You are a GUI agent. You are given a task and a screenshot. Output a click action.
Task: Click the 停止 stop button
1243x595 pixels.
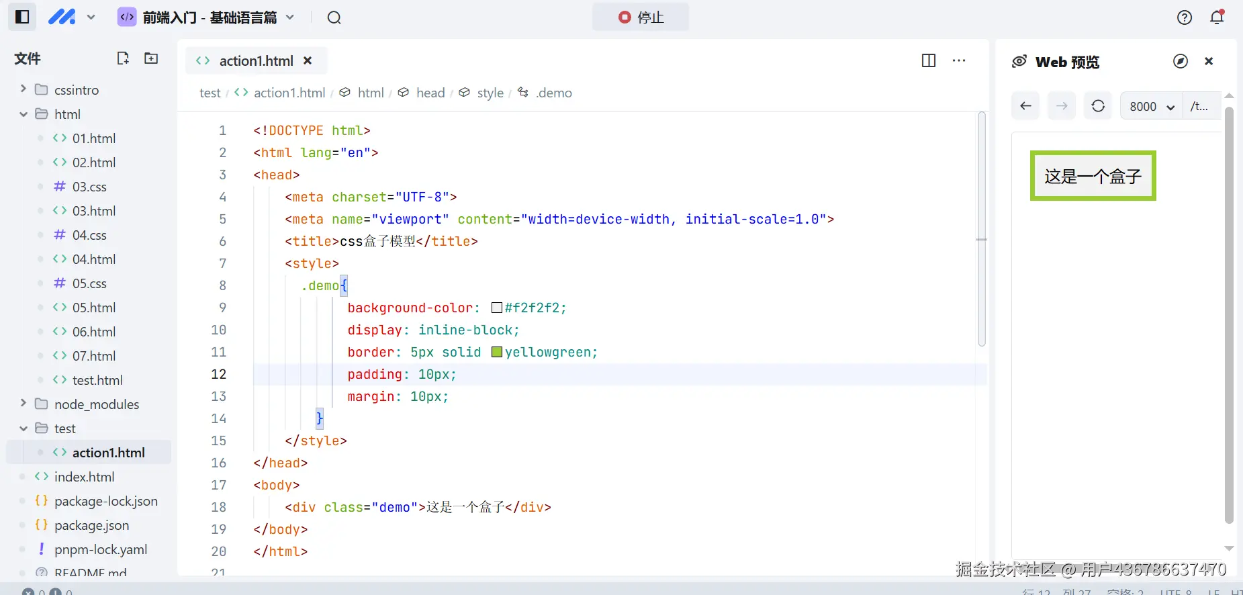(641, 17)
